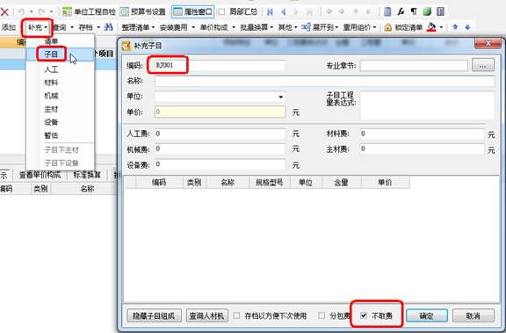Open 单位工程自检 self-check tool
The height and width of the screenshot is (333, 506).
click(89, 12)
